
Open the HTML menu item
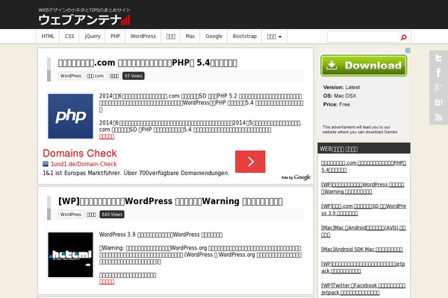pos(48,37)
